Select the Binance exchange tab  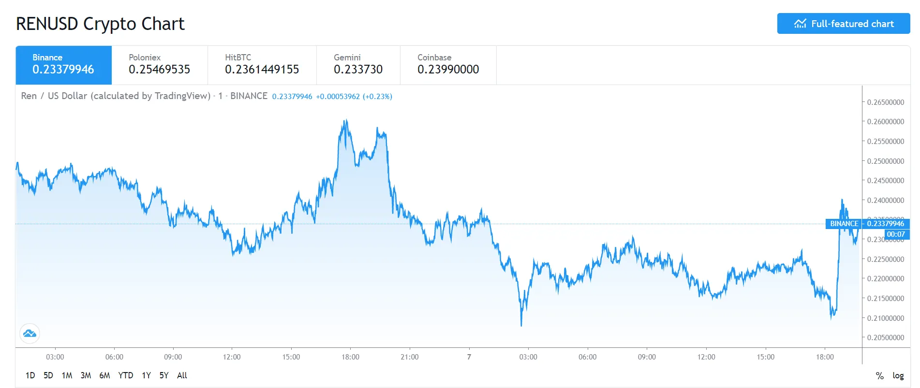click(x=63, y=65)
